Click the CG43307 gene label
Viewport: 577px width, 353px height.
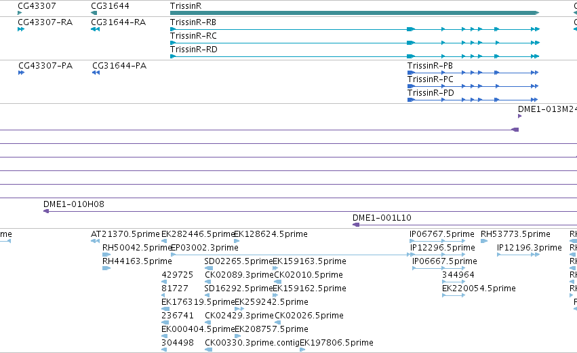37,6
